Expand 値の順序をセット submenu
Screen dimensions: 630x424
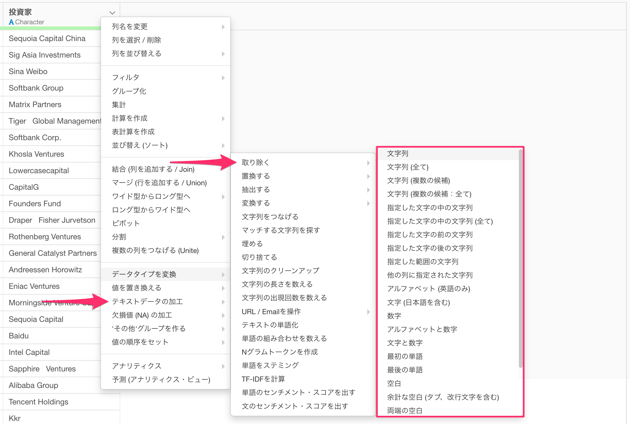click(x=166, y=342)
